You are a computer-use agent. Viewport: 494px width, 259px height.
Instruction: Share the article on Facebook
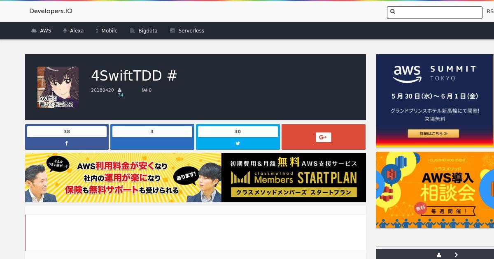click(x=67, y=143)
